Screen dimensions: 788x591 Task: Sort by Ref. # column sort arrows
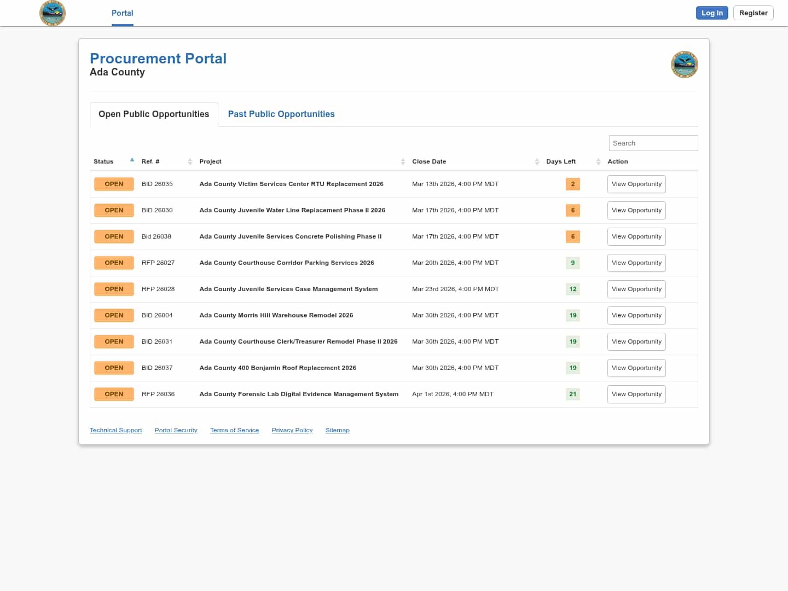[x=190, y=161]
